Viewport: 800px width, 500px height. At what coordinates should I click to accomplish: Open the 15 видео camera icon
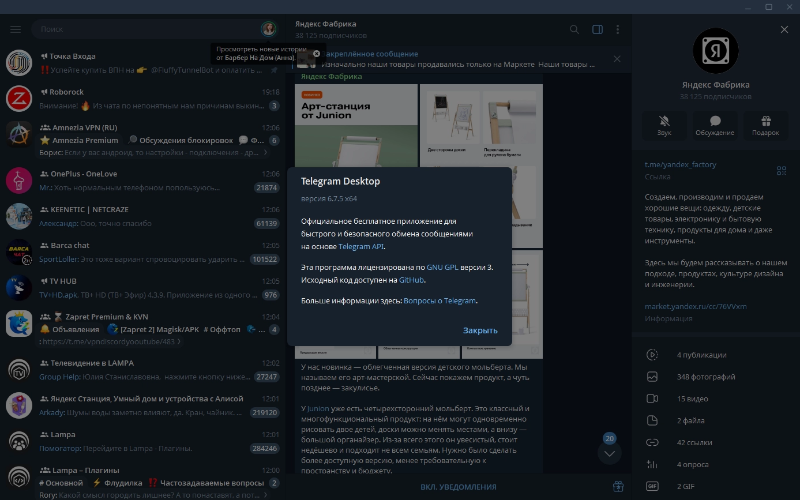coord(652,399)
